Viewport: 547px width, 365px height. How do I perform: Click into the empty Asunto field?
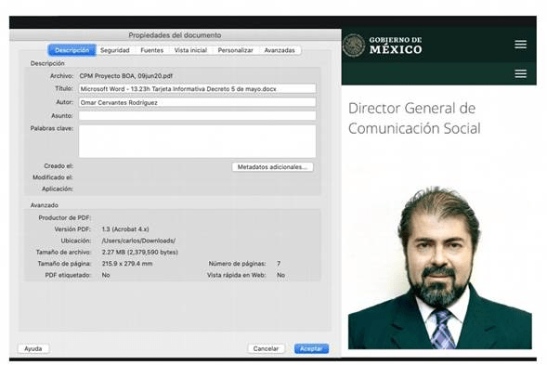click(x=197, y=115)
